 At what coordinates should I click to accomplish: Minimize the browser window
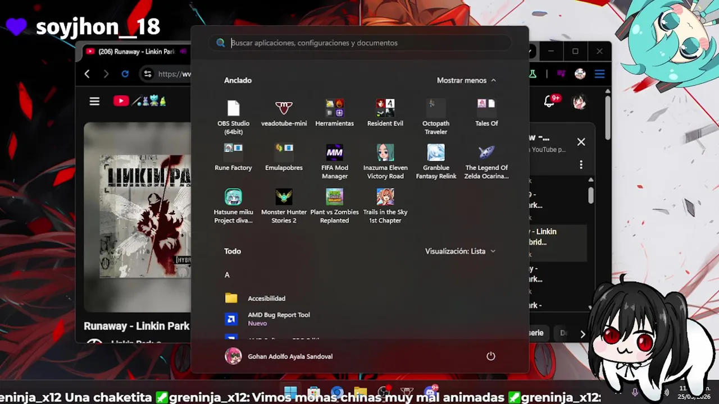point(550,52)
